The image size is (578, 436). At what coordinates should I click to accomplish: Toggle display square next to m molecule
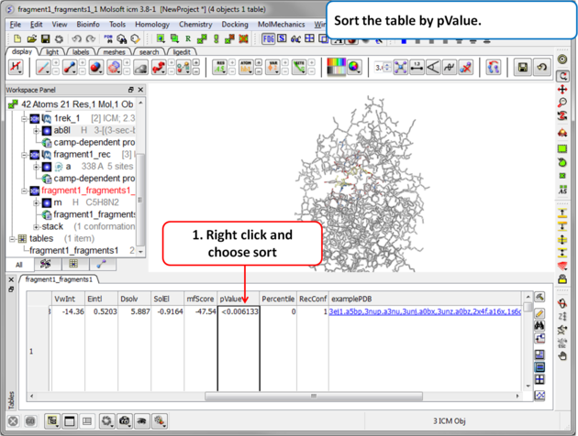(x=47, y=202)
